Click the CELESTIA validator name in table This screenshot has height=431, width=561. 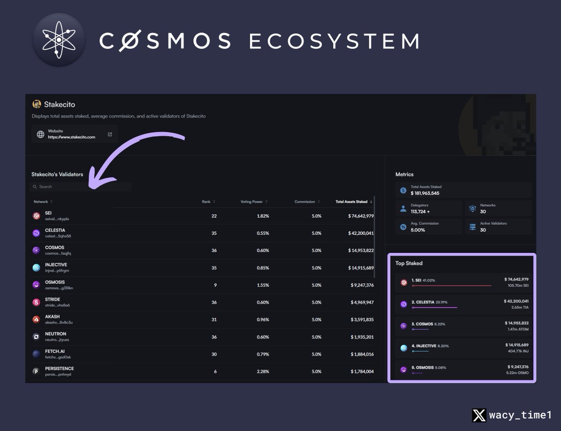[x=55, y=230]
